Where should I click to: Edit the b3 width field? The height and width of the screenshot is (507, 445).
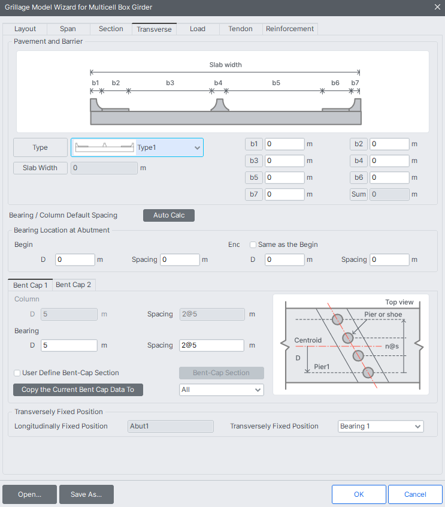coord(284,161)
